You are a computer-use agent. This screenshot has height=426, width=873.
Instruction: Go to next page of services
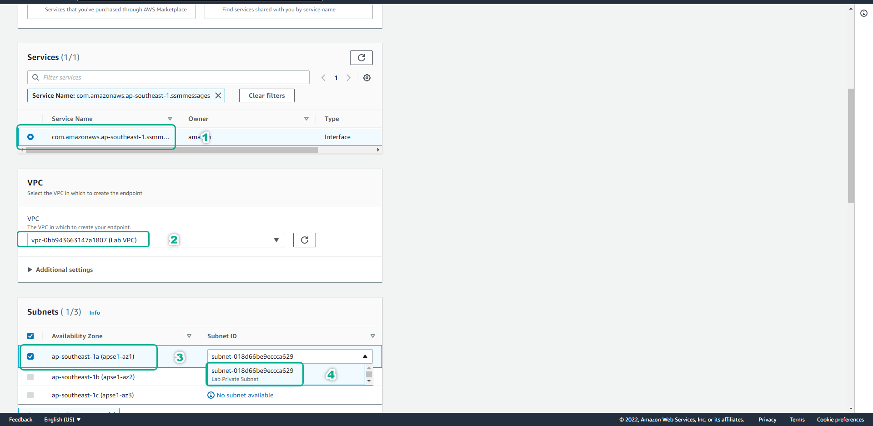(348, 78)
